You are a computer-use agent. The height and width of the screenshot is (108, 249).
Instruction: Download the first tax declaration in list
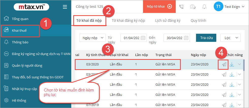click(232, 64)
